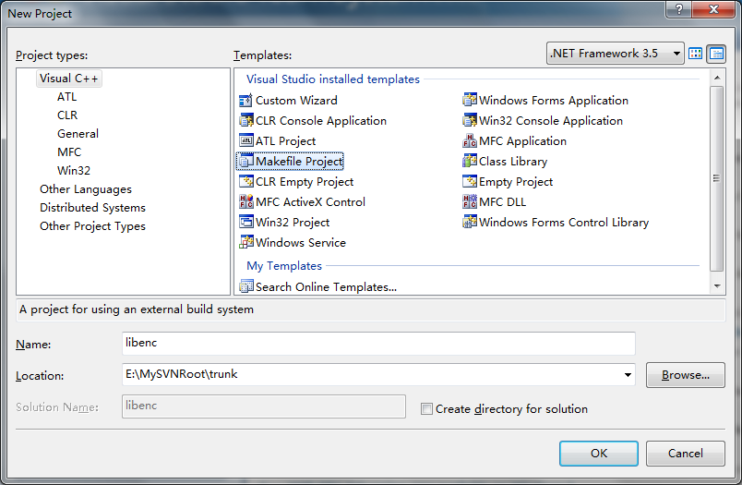Close the New Project window
The image size is (742, 485).
[x=714, y=9]
